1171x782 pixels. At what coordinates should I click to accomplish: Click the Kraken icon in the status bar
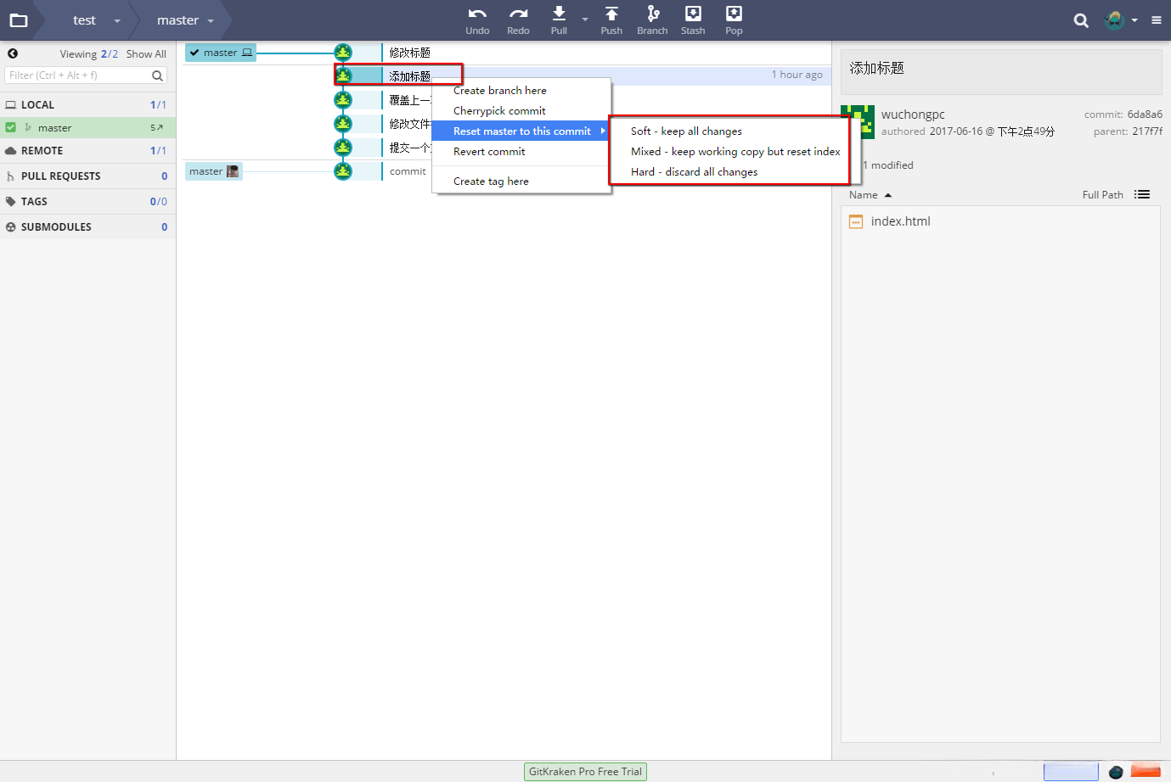tap(1116, 772)
